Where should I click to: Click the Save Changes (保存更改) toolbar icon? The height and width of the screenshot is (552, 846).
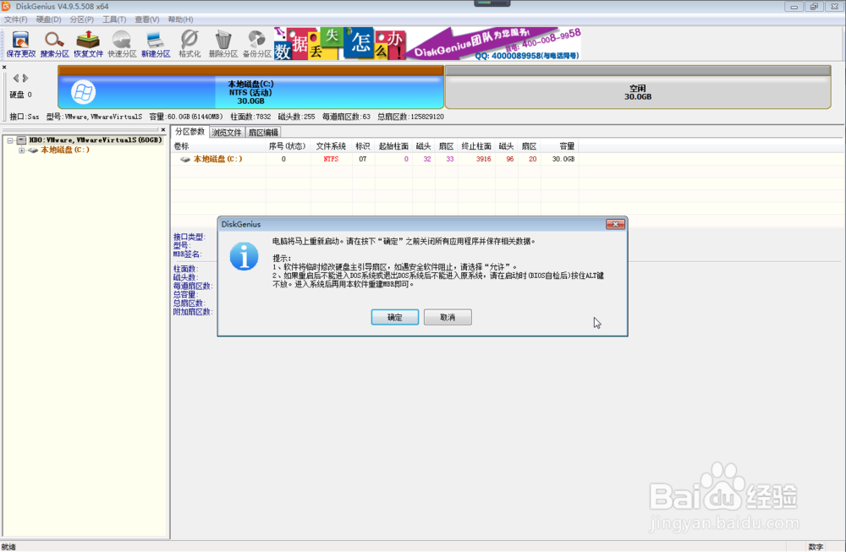click(20, 44)
